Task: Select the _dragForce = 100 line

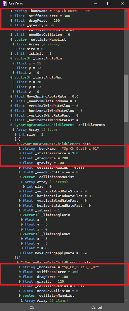Action: tap(43, 277)
